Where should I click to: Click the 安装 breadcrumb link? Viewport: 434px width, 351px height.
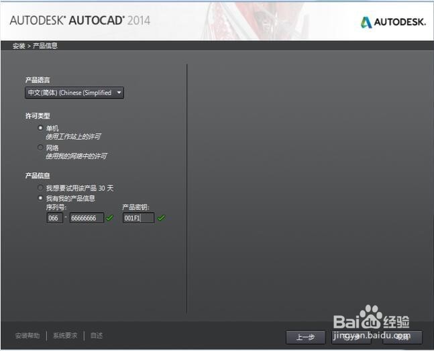[x=19, y=46]
